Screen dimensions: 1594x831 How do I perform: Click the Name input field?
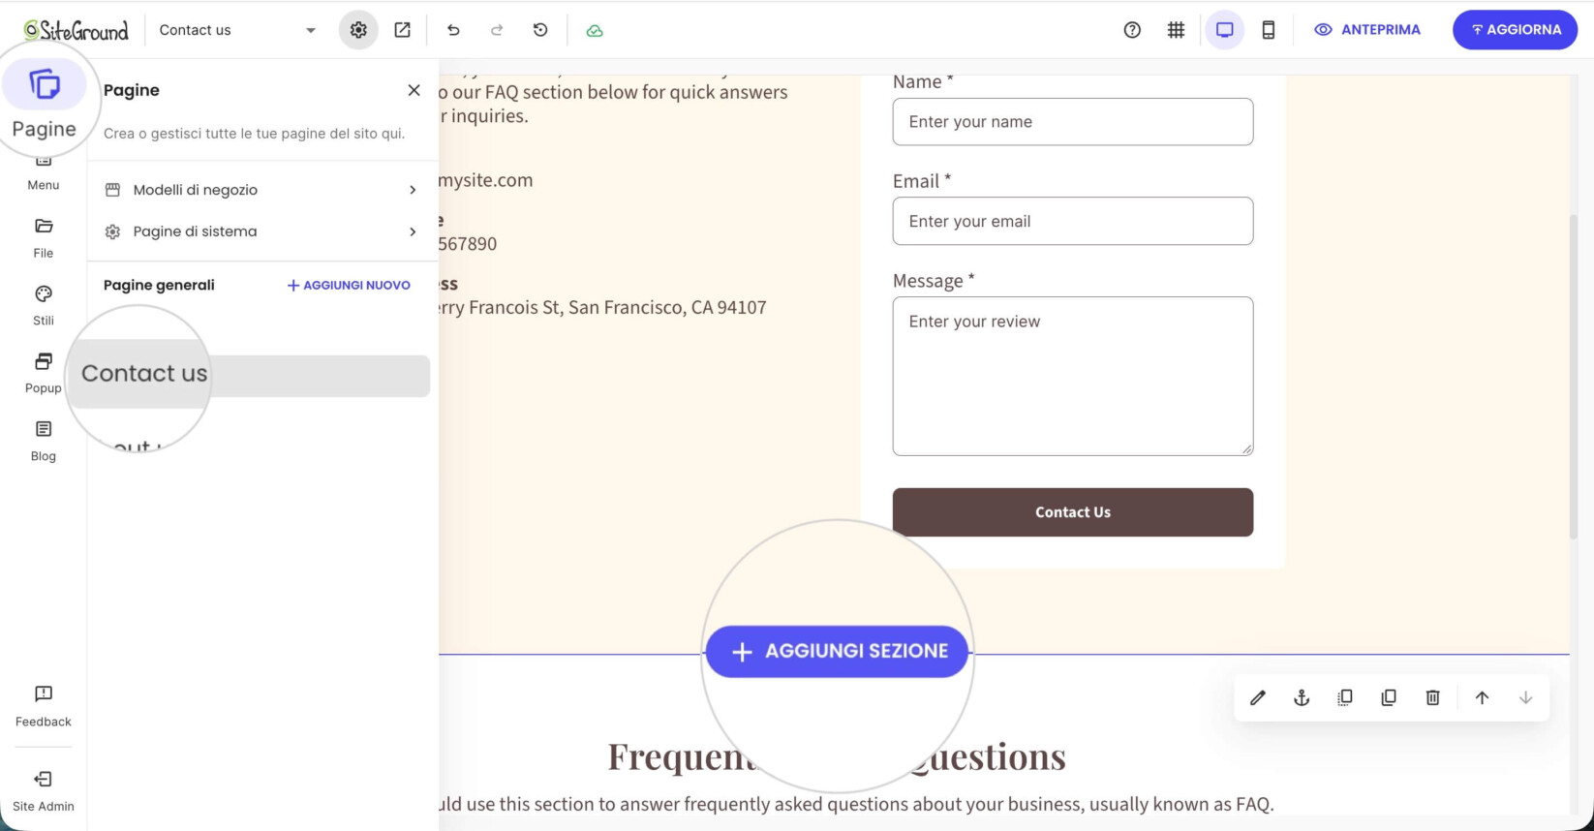click(x=1073, y=122)
